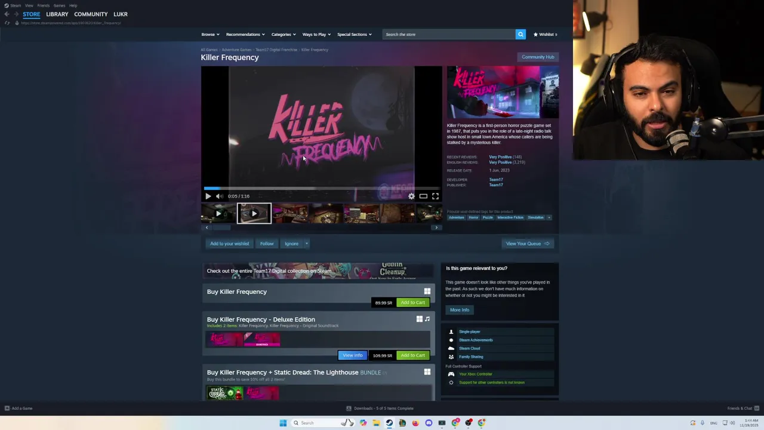Seek on the trailer progress bar
This screenshot has height=430, width=764.
click(321, 188)
